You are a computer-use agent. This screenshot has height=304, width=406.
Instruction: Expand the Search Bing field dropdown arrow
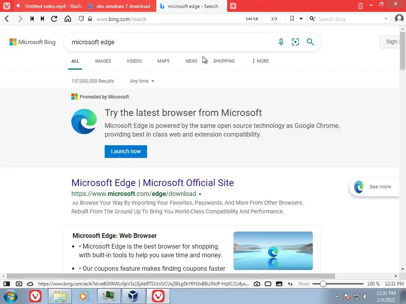click(x=386, y=19)
